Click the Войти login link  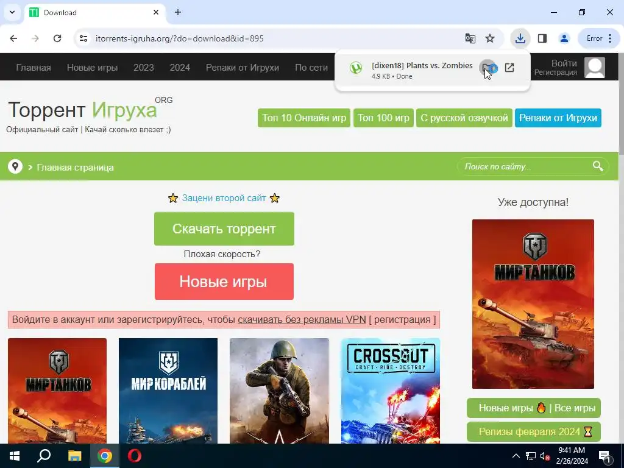coord(564,63)
